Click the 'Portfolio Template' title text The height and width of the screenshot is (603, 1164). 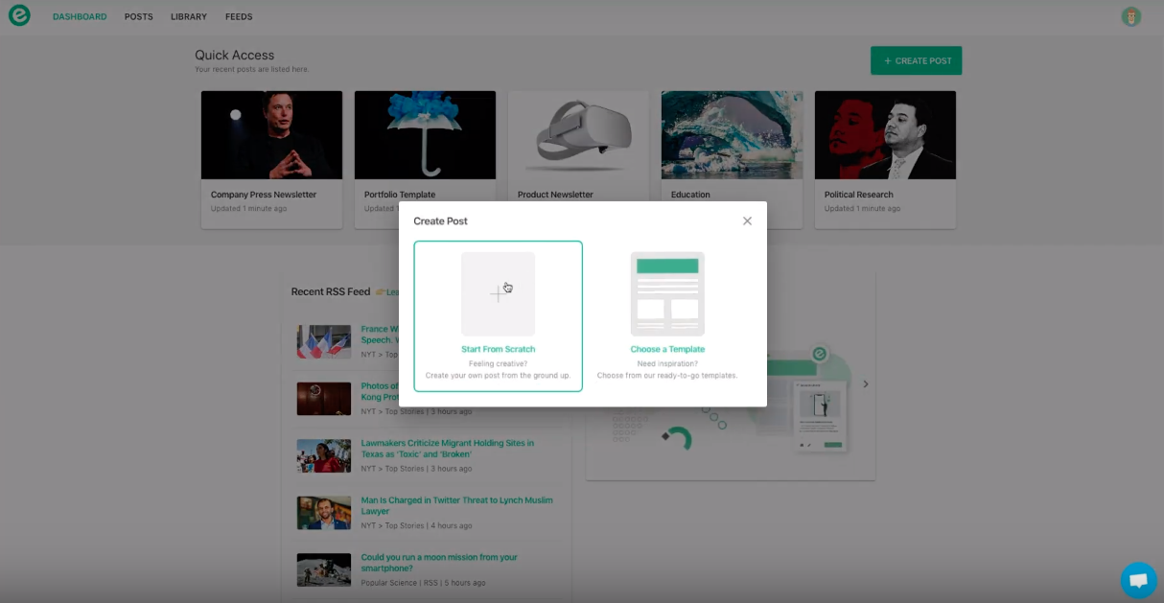400,195
